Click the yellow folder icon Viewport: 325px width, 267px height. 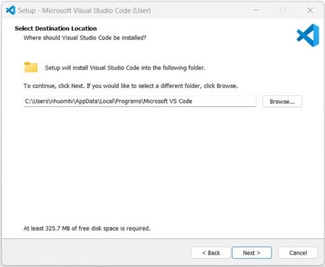coord(31,67)
